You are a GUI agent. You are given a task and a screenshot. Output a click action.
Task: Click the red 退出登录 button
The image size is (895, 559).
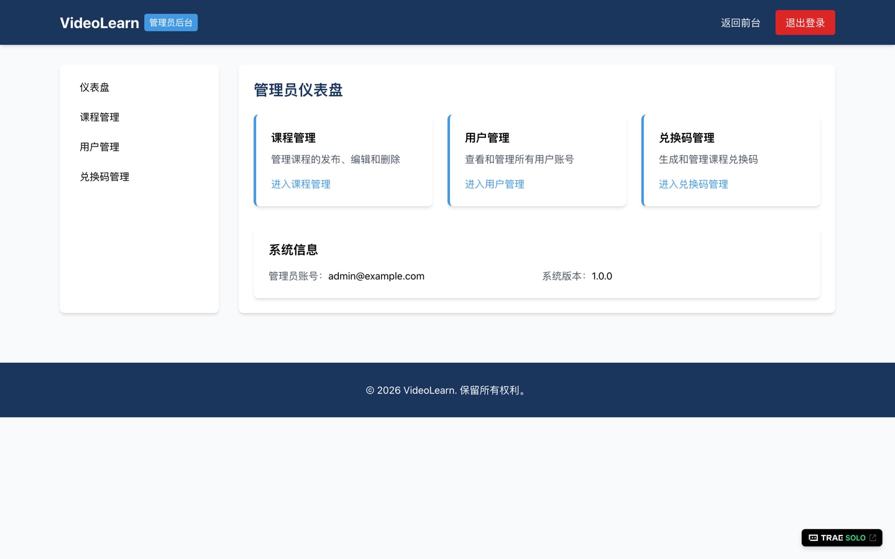[x=805, y=22]
